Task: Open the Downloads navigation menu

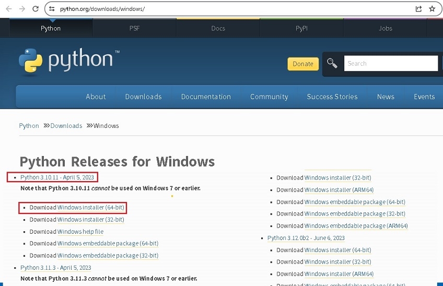Action: [143, 97]
